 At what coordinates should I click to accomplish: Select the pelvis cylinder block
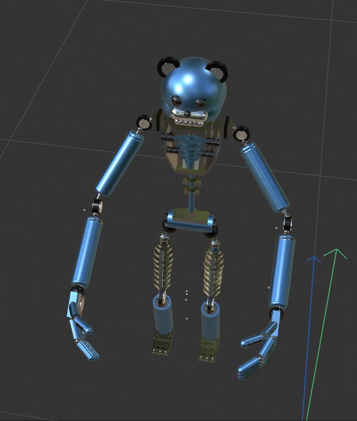click(x=190, y=221)
